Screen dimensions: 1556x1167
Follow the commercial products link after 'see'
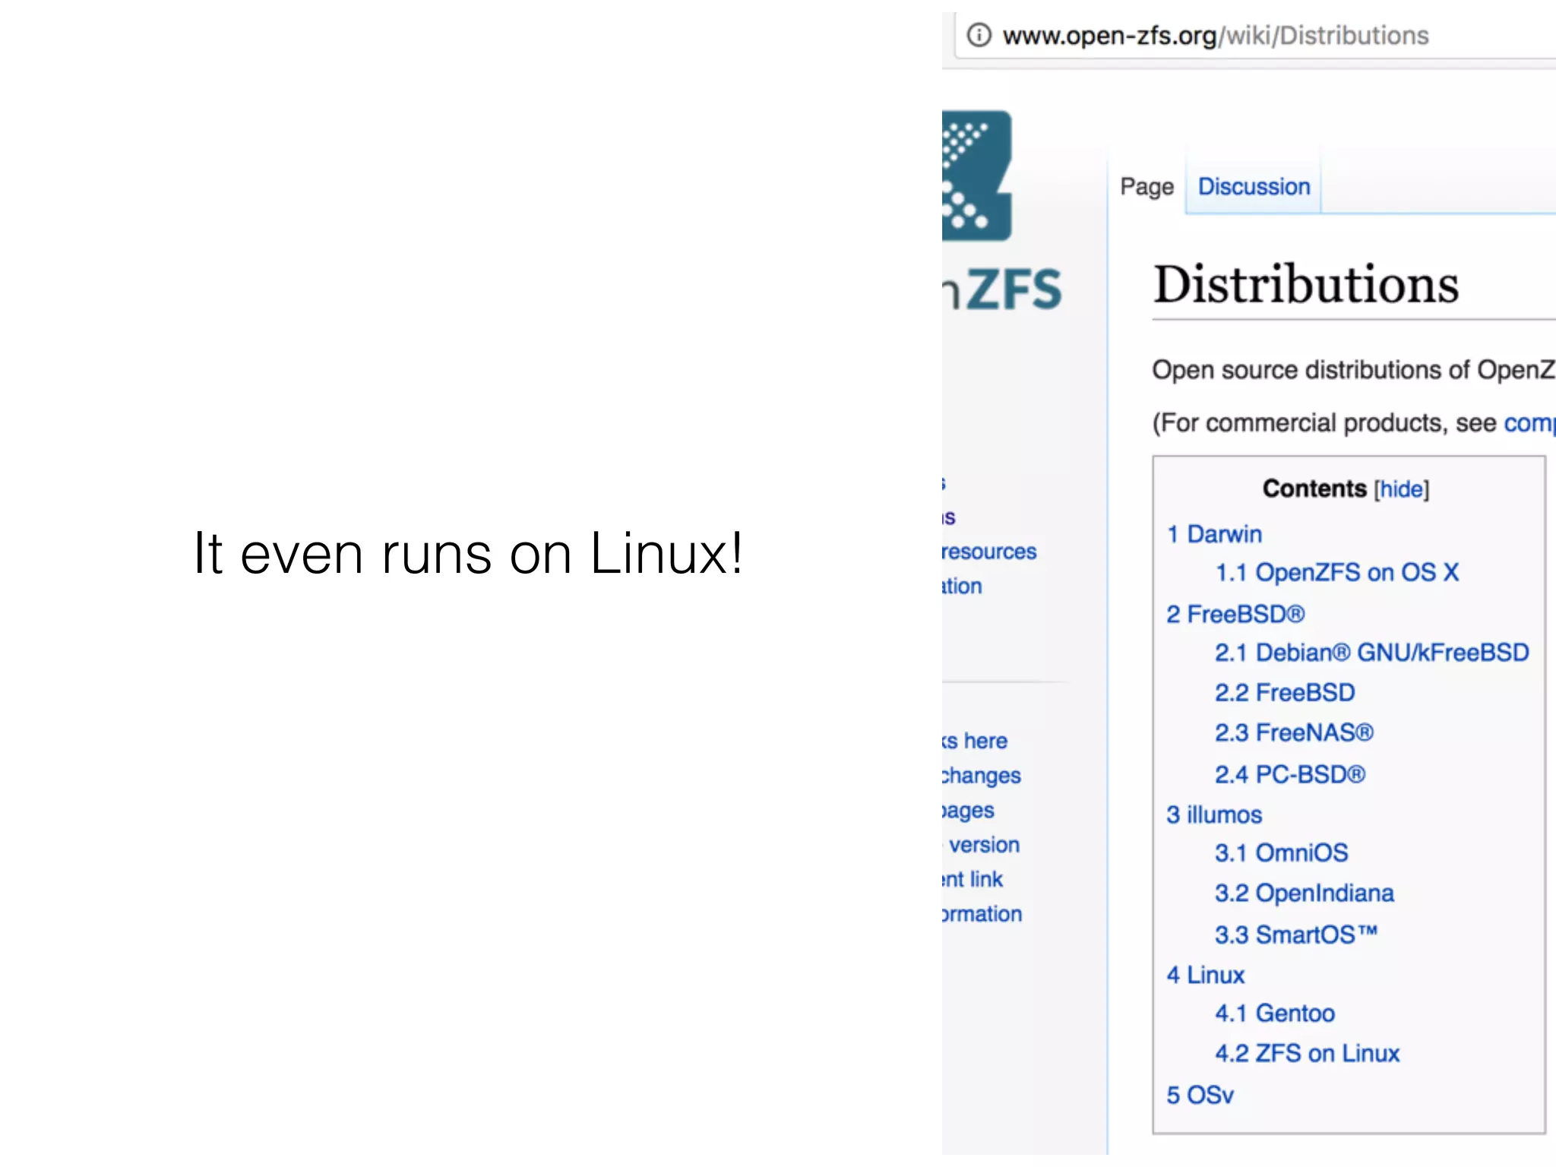(x=1529, y=423)
